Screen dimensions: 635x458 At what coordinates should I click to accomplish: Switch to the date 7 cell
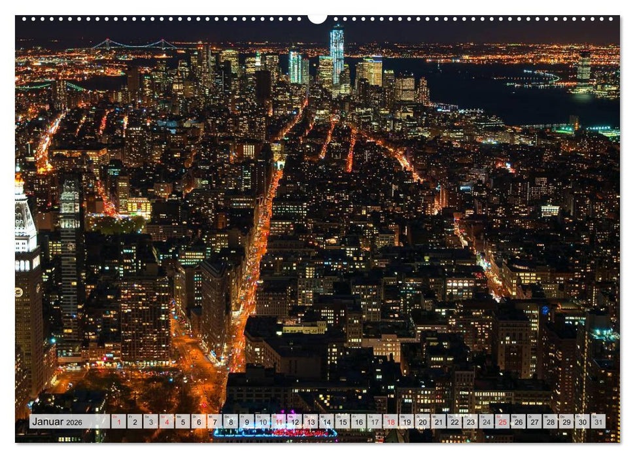click(x=215, y=422)
